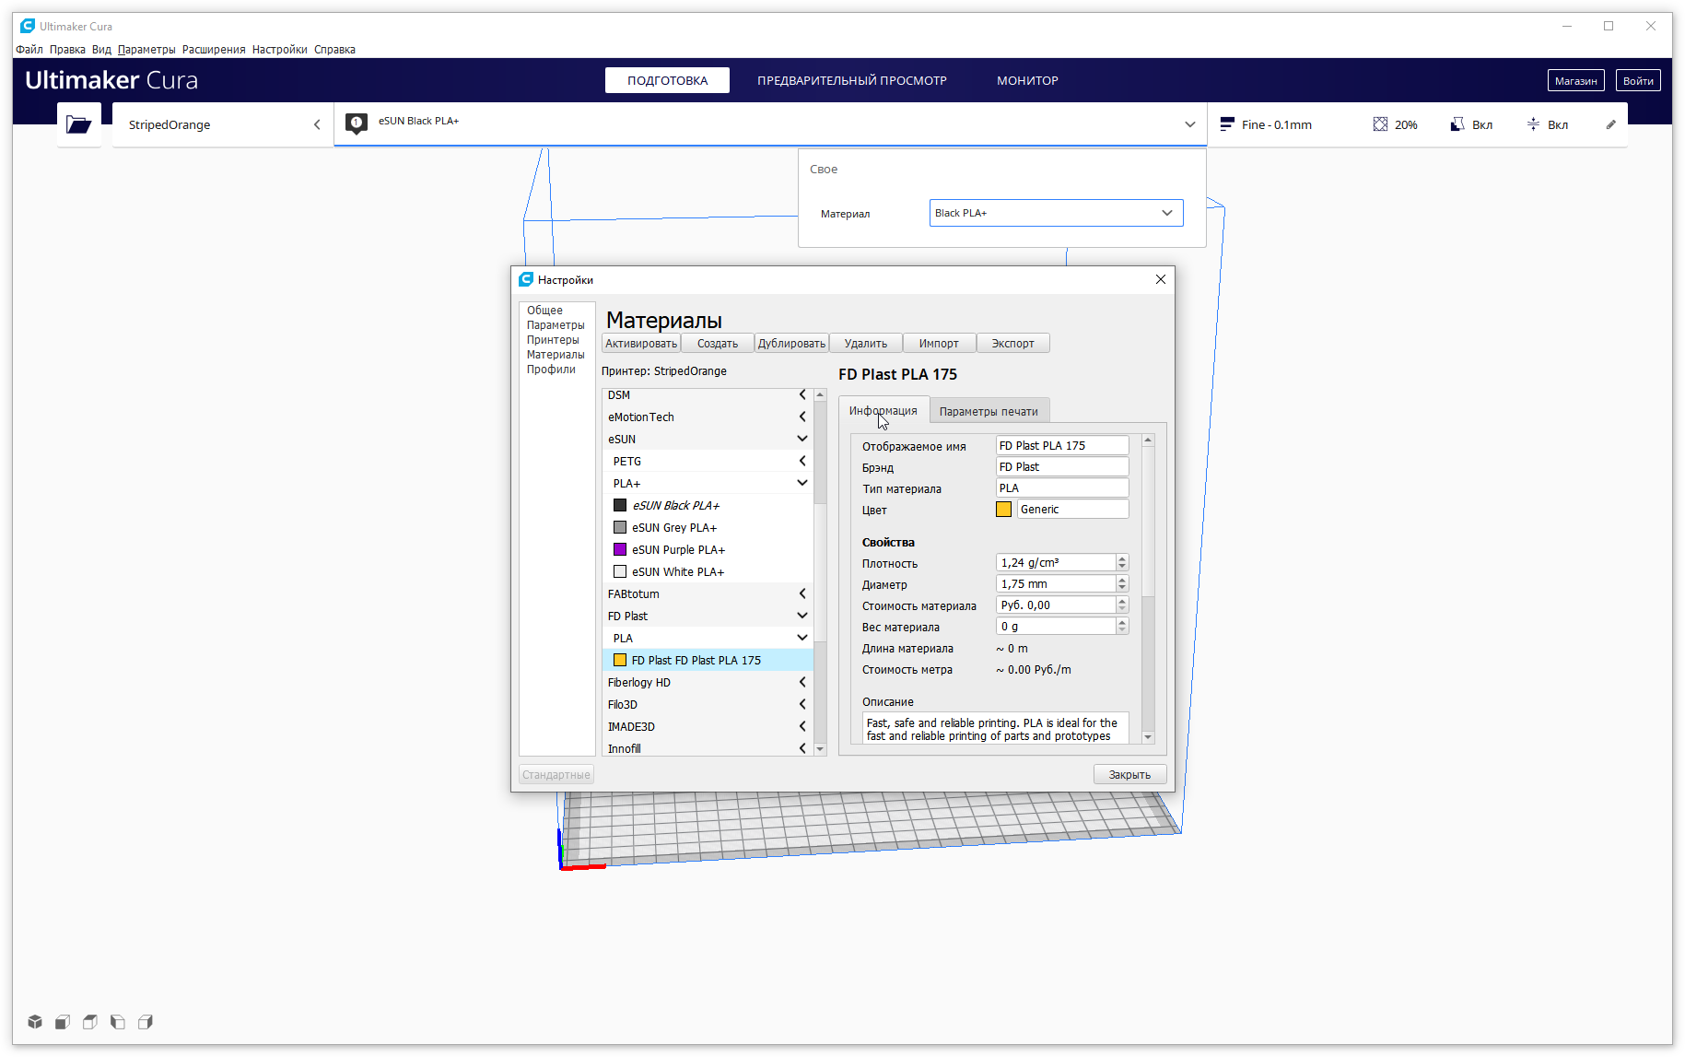Click the layer profile icon beside Fine - 0.1mm

tap(1227, 124)
